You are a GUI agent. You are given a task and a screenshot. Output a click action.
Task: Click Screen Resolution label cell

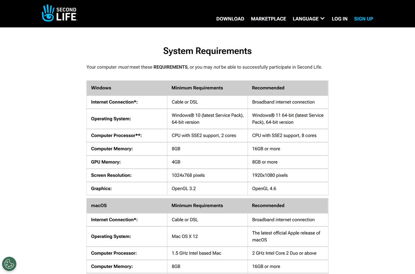coord(127,175)
